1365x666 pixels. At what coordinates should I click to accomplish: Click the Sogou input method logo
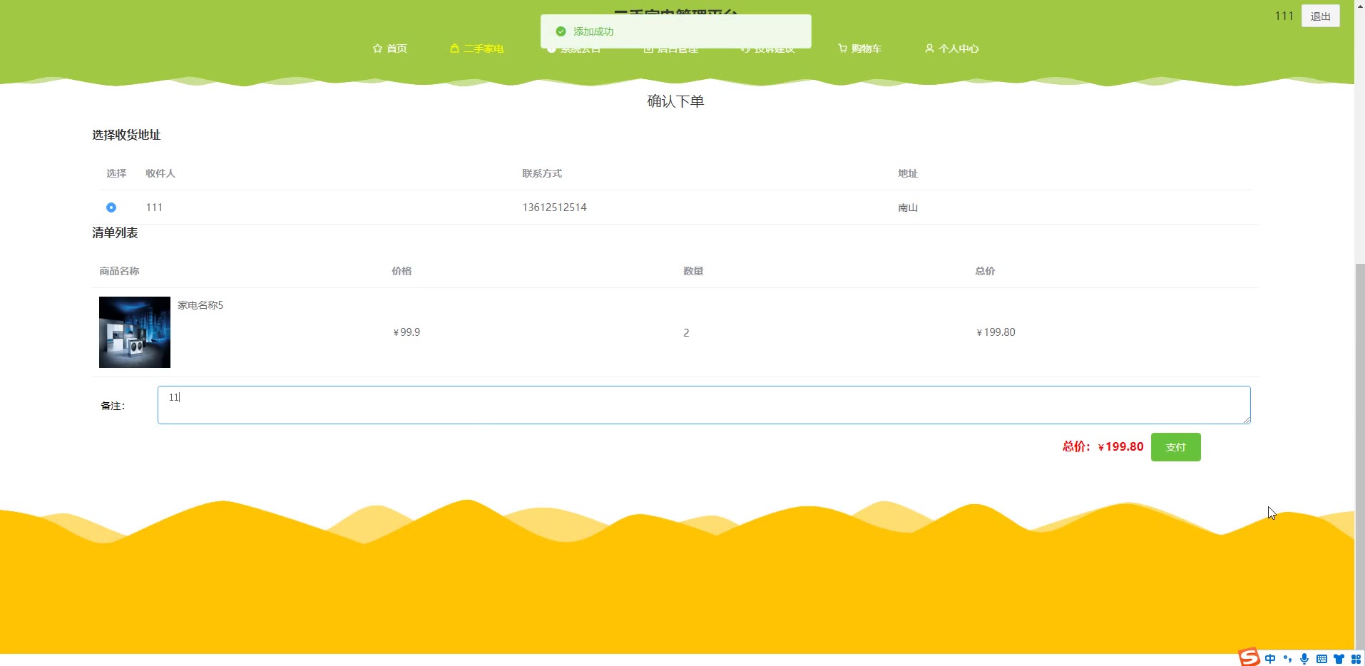pos(1249,657)
